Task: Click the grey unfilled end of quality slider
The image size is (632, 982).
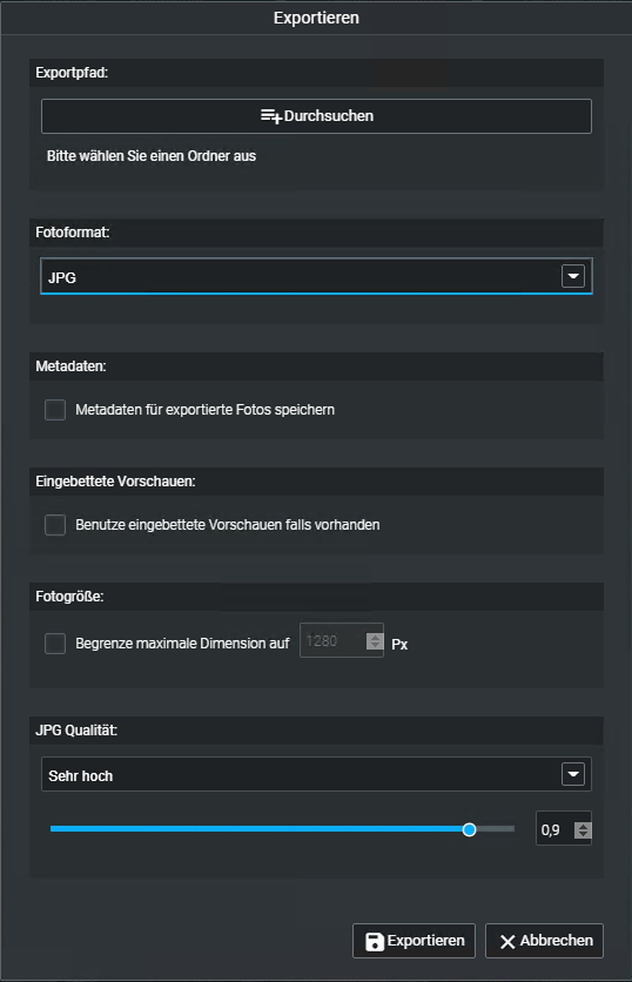Action: [x=496, y=829]
